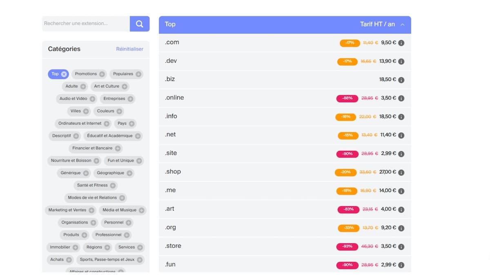Select Ordinateurs et Internet chip
The image size is (490, 276).
point(83,123)
